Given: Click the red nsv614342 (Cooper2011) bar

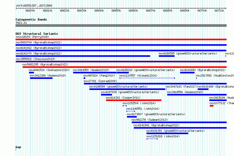Looking at the screenshot, I should tap(134, 100).
